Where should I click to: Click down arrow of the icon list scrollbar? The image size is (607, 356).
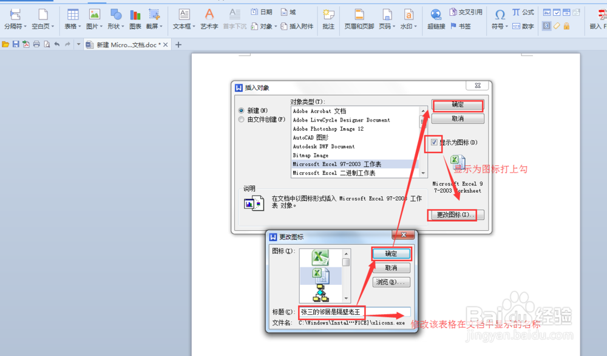(x=346, y=298)
